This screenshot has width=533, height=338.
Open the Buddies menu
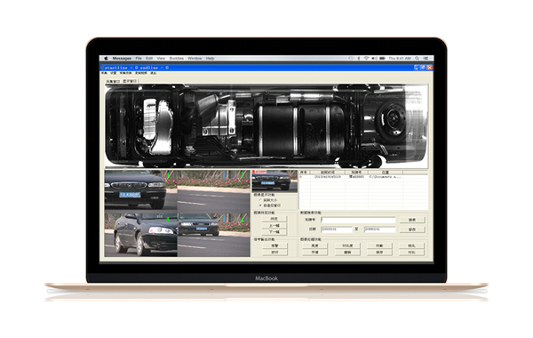(x=177, y=59)
